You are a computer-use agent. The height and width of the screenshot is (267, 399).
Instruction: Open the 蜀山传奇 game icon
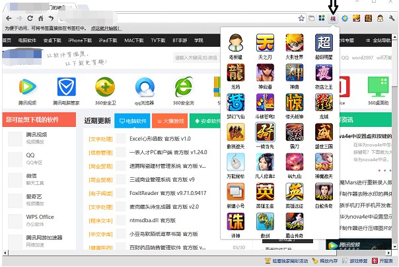[x=295, y=221]
